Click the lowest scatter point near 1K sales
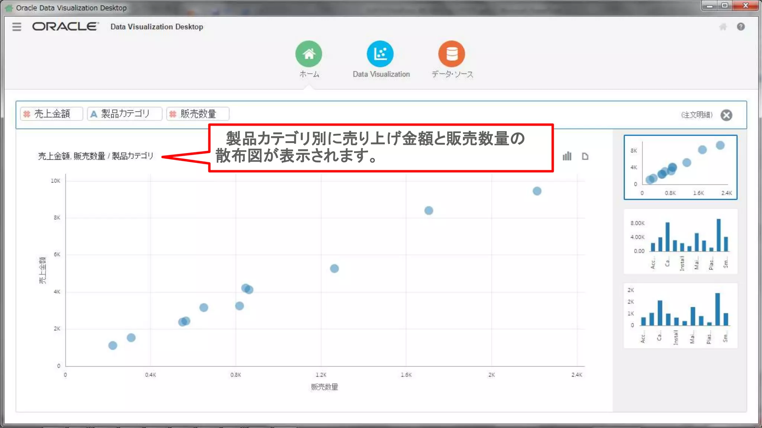The width and height of the screenshot is (762, 428). click(x=113, y=346)
